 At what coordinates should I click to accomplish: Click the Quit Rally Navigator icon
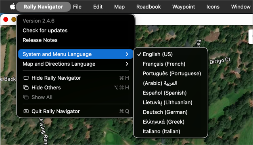pos(26,111)
